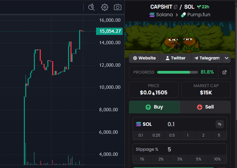Screen dimensions: 237x168
Task: Focus the Slippage % input field
Action: pyautogui.click(x=180, y=149)
